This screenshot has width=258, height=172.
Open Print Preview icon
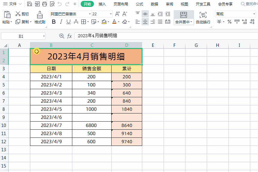tap(52, 4)
